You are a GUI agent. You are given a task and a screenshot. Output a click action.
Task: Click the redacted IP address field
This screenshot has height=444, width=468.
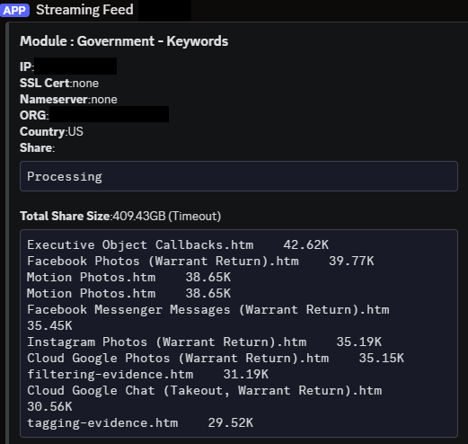pos(75,67)
